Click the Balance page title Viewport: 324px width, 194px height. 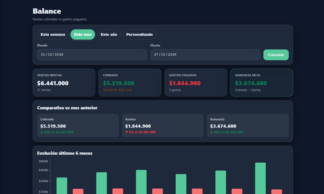tap(47, 11)
